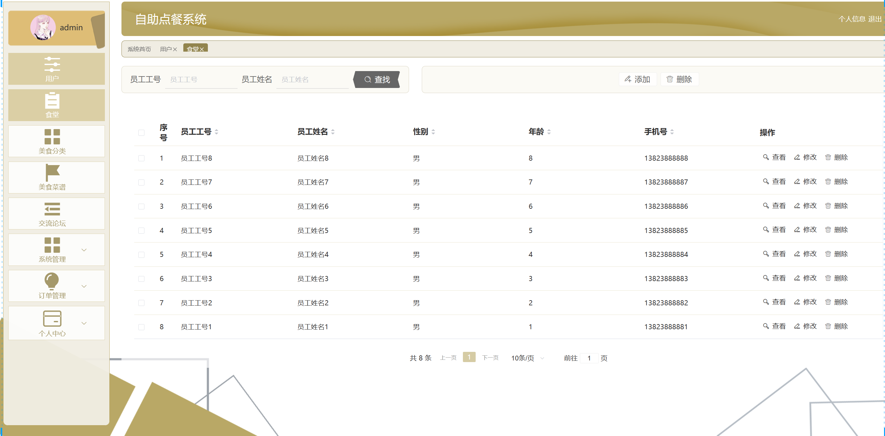The height and width of the screenshot is (436, 885).
Task: Click the admin avatar picture
Action: pyautogui.click(x=43, y=27)
